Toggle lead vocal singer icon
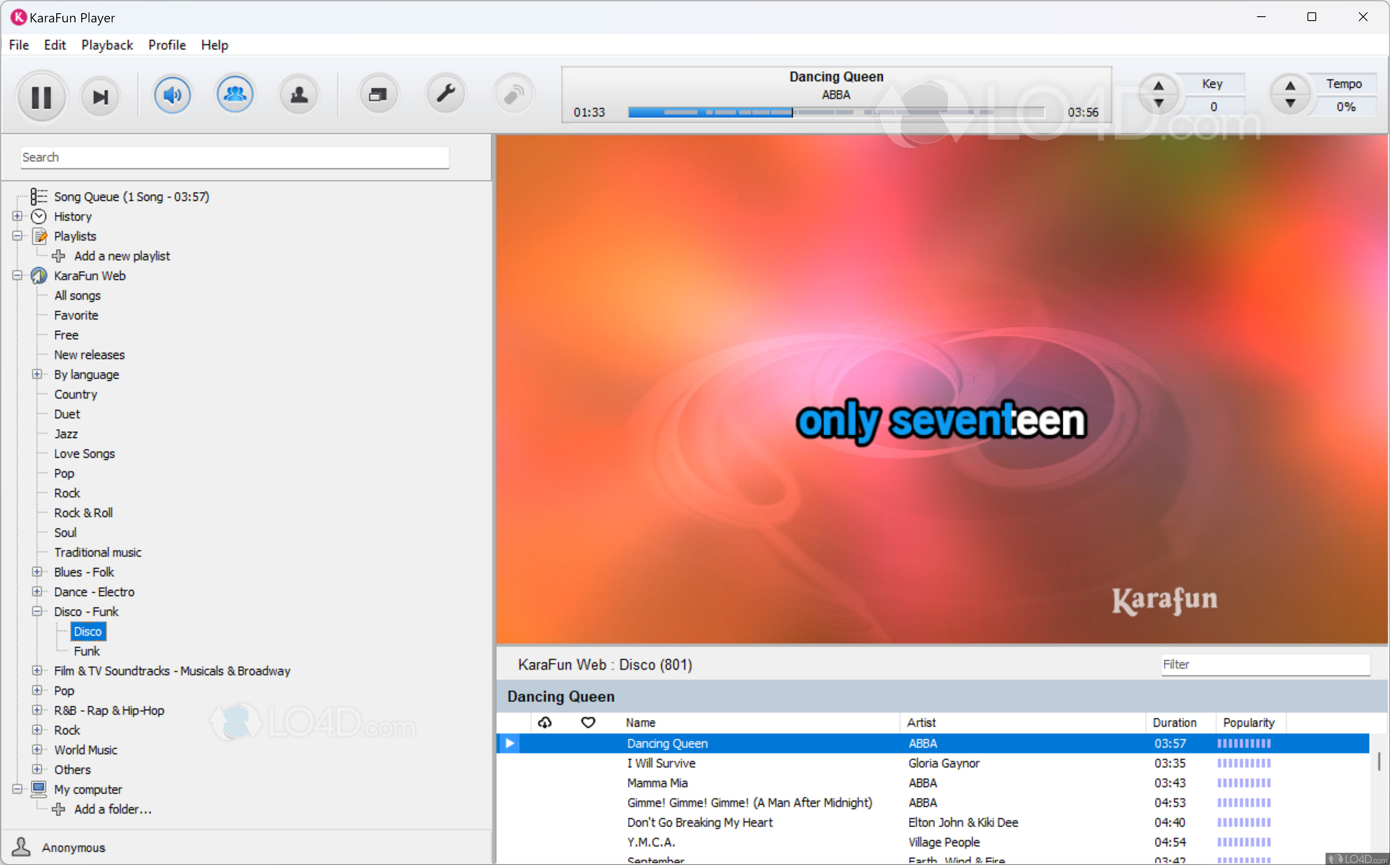Image resolution: width=1390 pixels, height=865 pixels. click(x=298, y=94)
